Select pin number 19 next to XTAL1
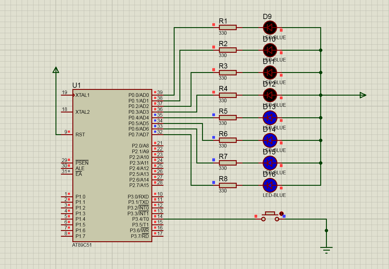This screenshot has width=389, height=269. pos(64,92)
